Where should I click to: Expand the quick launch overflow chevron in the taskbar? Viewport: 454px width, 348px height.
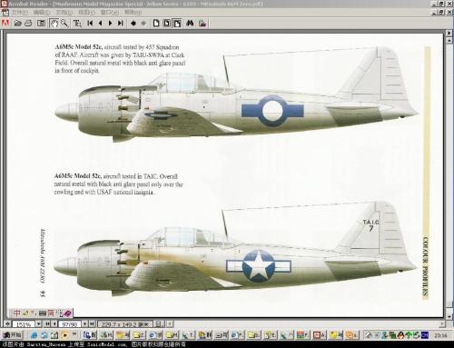click(74, 334)
